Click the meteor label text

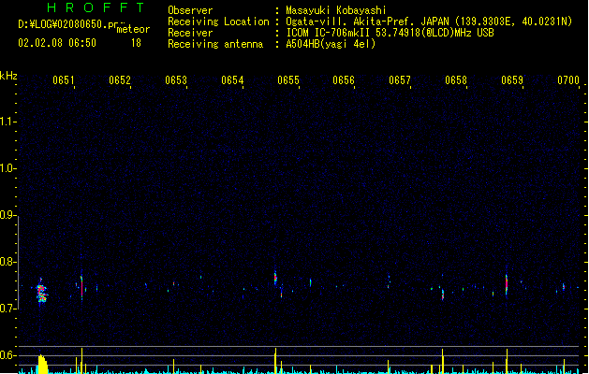[x=133, y=29]
